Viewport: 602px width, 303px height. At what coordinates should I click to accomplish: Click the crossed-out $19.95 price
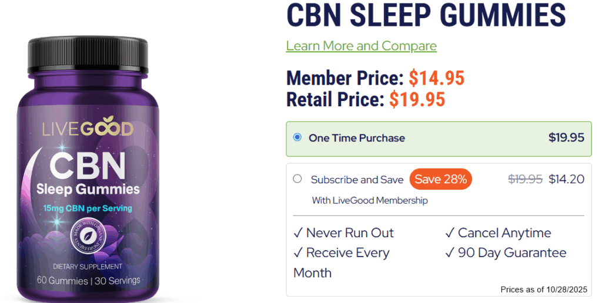(x=525, y=179)
